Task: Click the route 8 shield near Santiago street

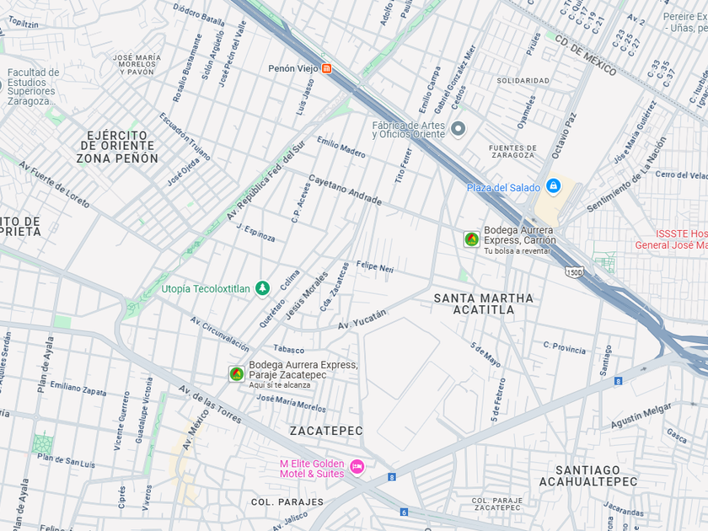Action: (x=618, y=381)
